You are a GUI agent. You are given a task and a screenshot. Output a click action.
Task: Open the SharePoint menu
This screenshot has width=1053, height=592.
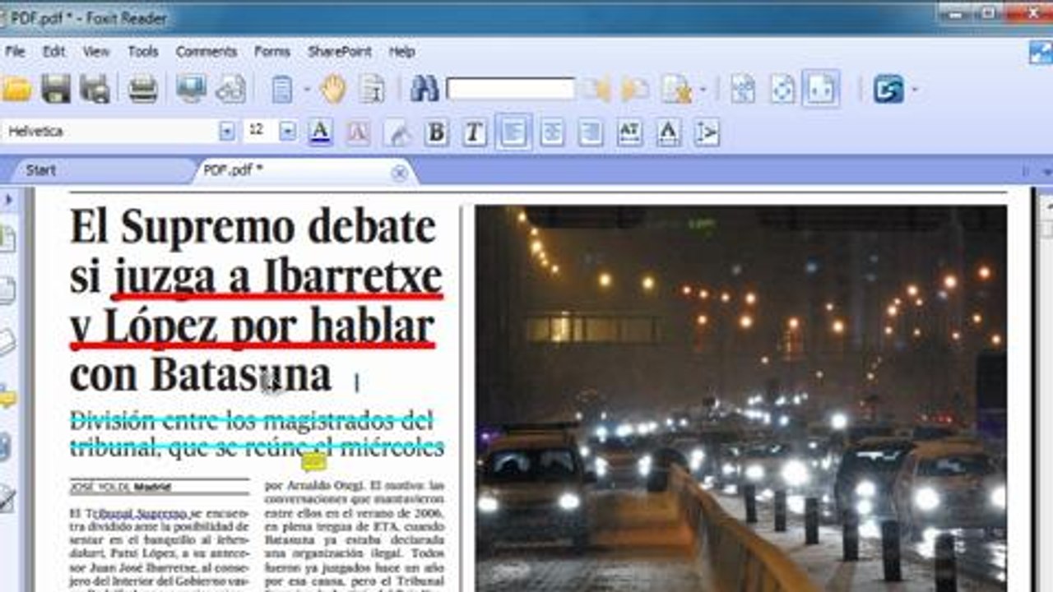pos(340,51)
